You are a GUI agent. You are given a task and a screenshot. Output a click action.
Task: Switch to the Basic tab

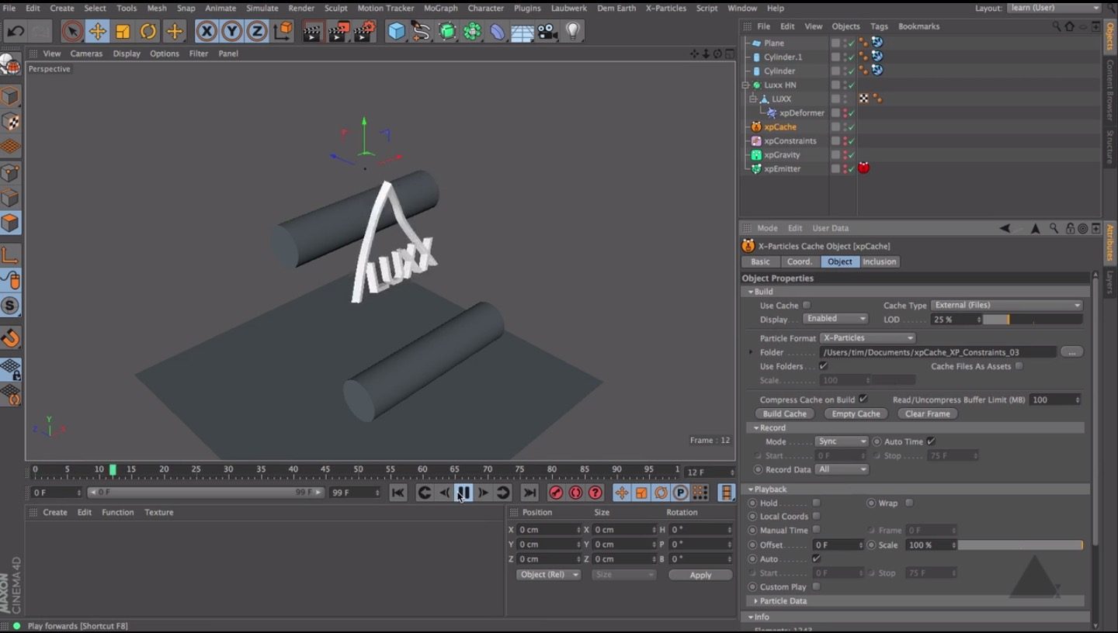(760, 261)
